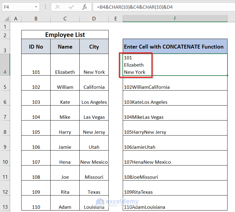Select the 'California' cell in column D
Viewport: 235px width, 212px height.
click(94, 83)
